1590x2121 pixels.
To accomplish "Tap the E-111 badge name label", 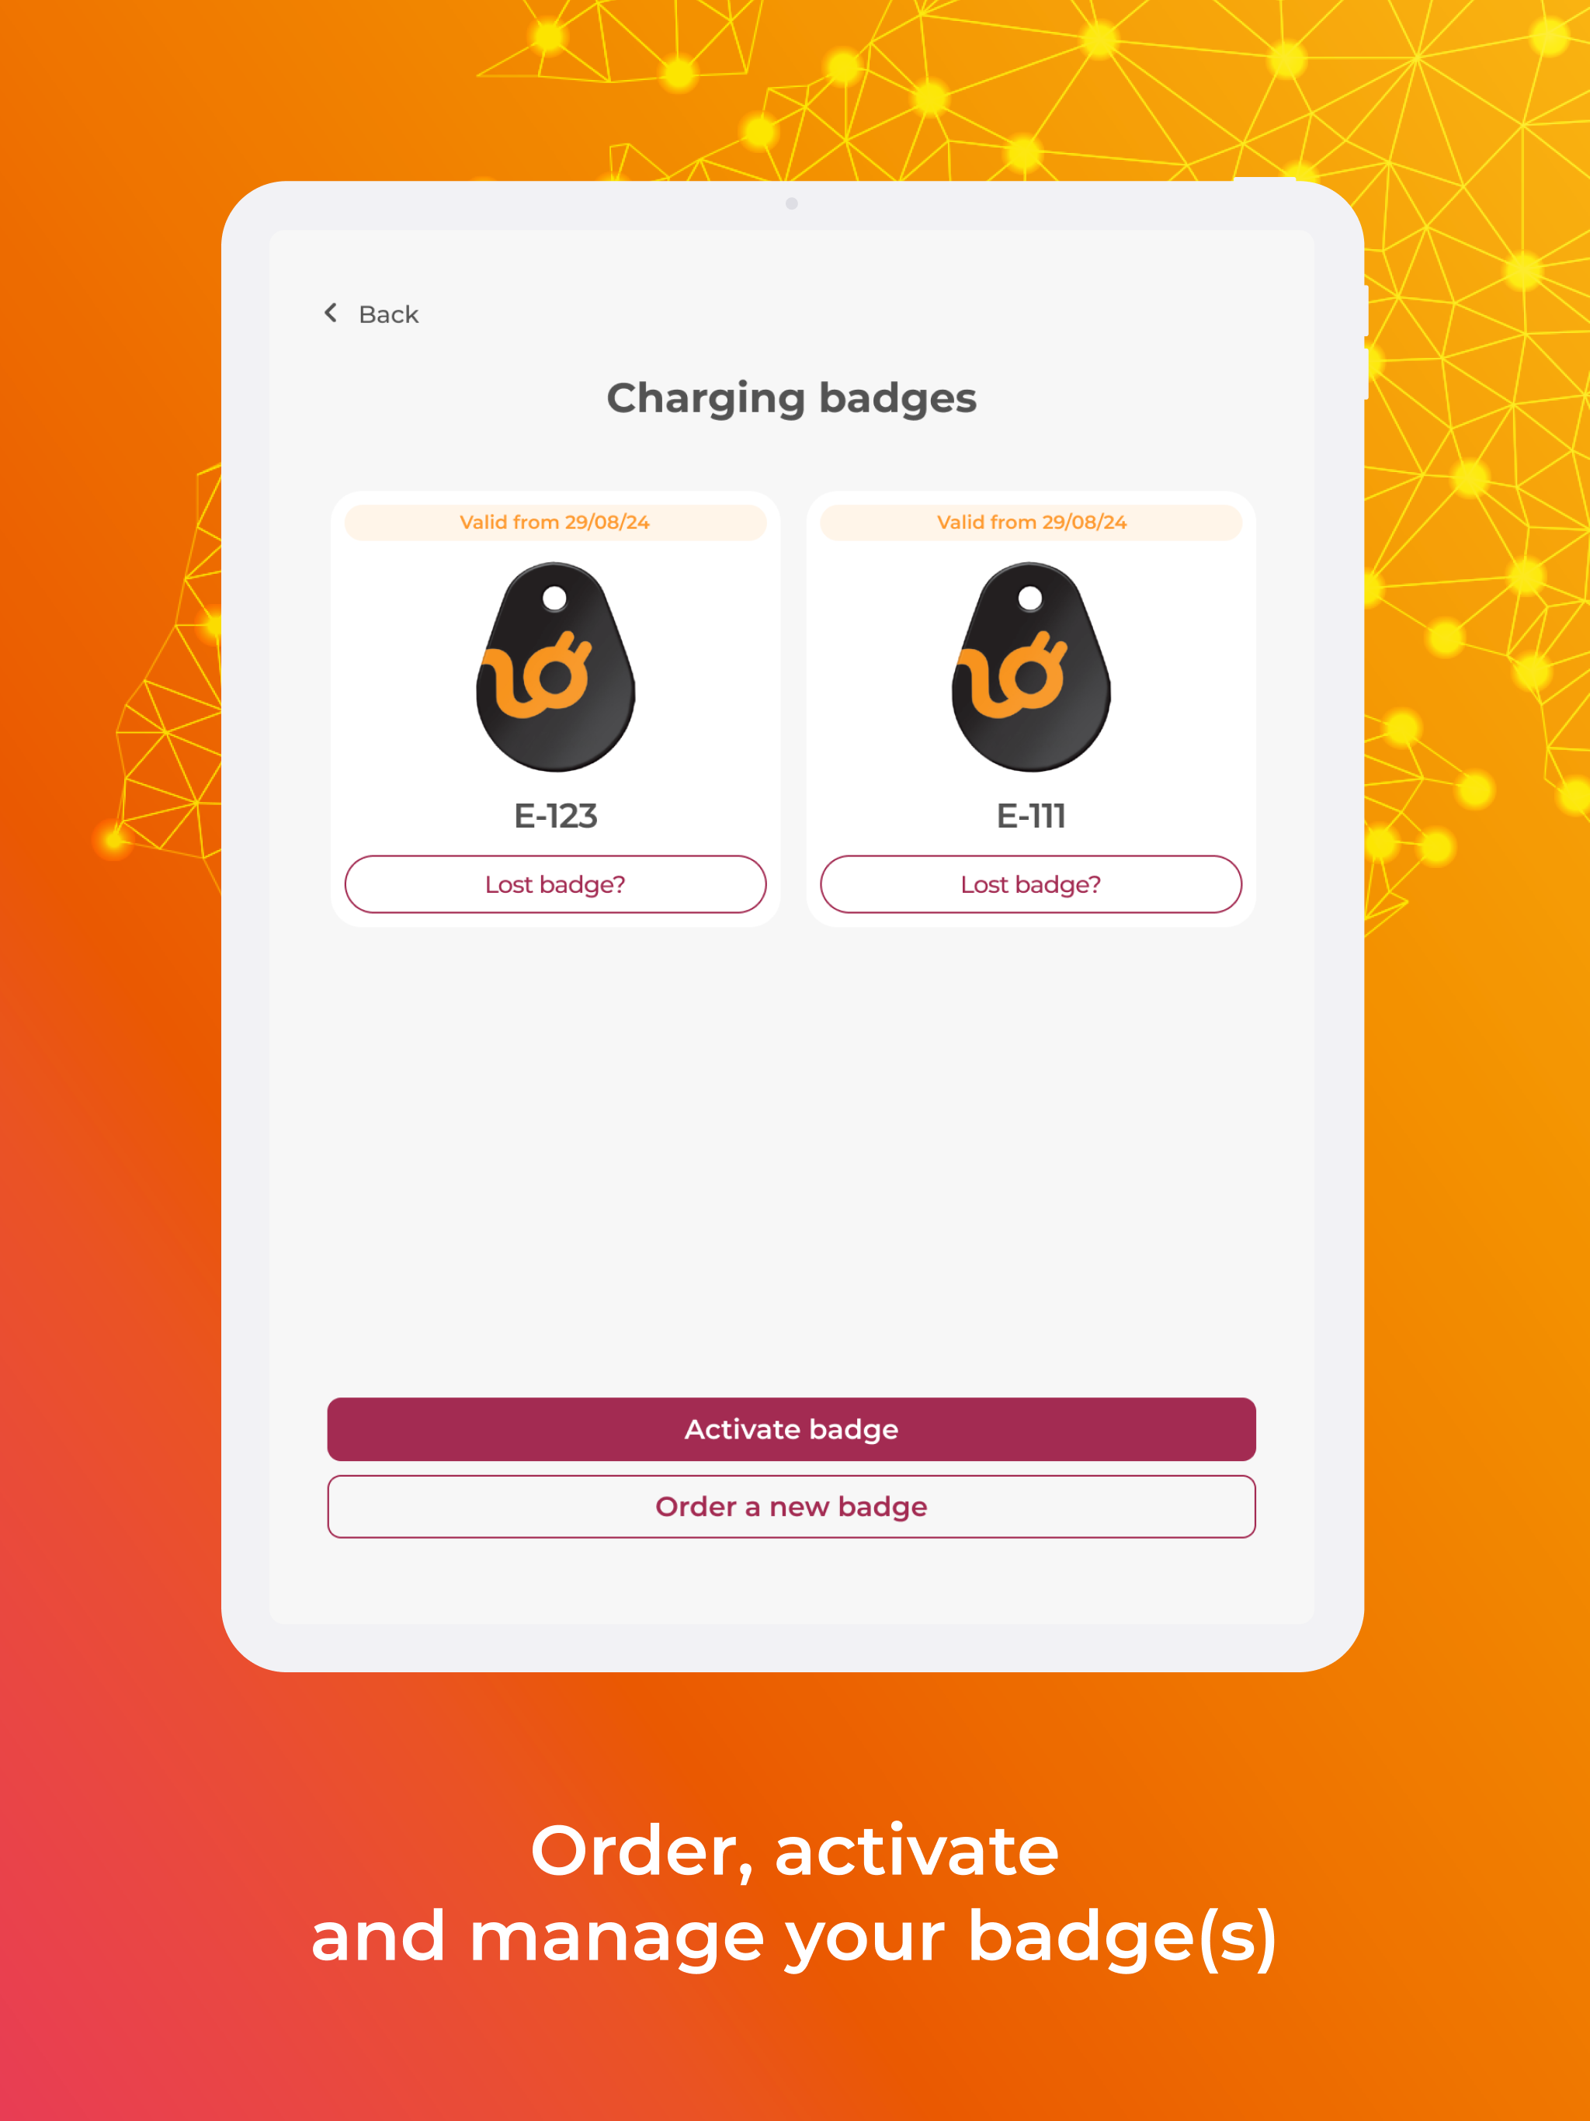I will coord(1031,816).
